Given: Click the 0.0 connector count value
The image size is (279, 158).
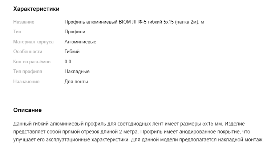Looking at the screenshot, I should [68, 62].
